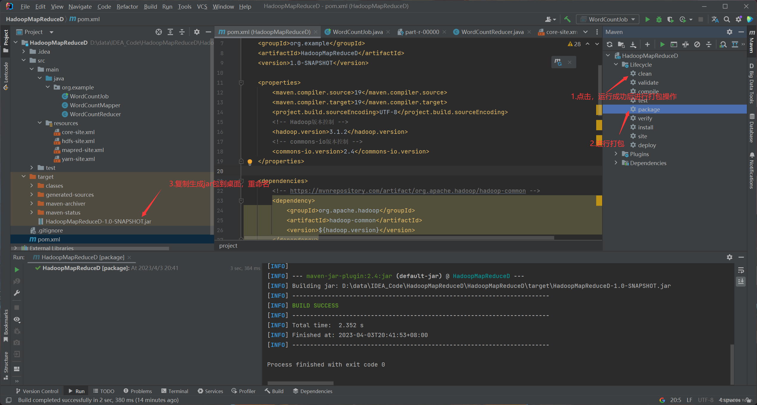Collapse all in Maven tool window
Image resolution: width=757 pixels, height=405 pixels.
pyautogui.click(x=709, y=44)
